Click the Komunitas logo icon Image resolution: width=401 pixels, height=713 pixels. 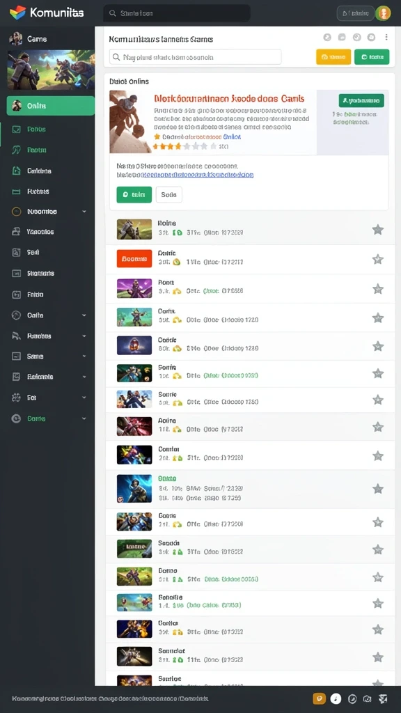tap(17, 13)
